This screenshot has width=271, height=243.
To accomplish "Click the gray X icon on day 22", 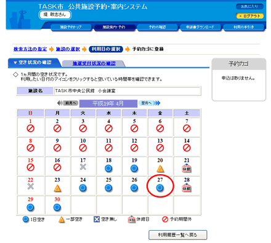I will tap(31, 186).
